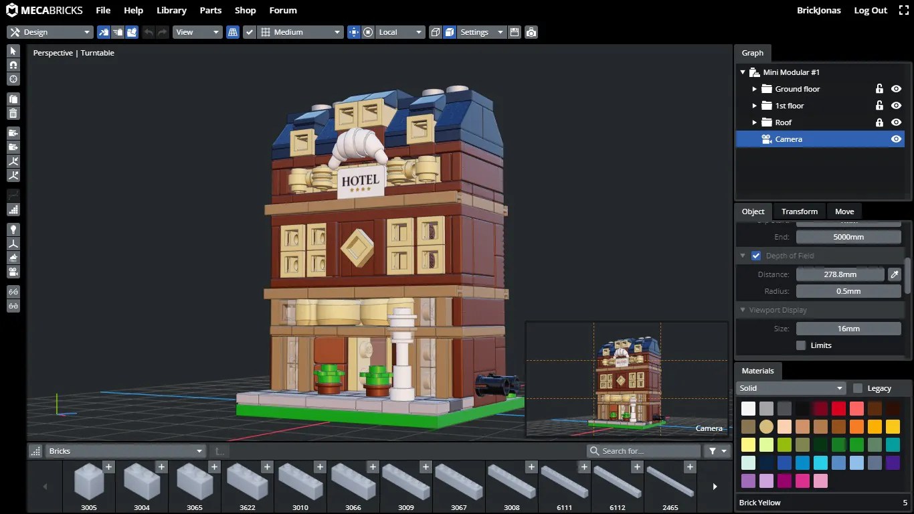Add brick 3005 with plus button
This screenshot has width=914, height=514.
tap(108, 466)
